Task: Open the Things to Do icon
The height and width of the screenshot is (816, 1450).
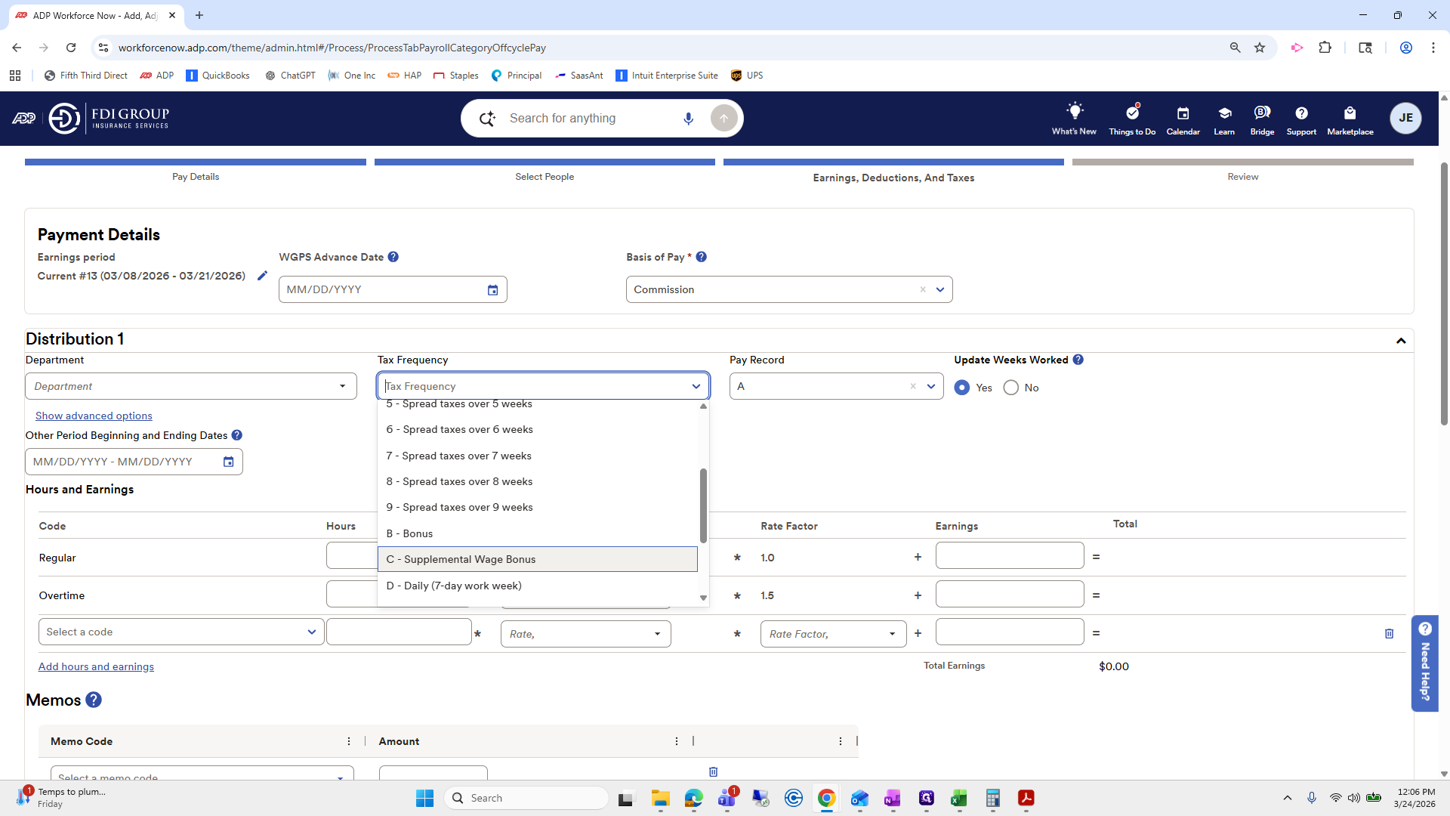Action: pos(1131,113)
